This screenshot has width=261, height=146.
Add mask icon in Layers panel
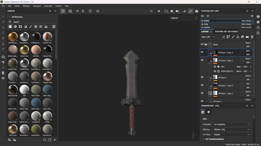(228, 37)
